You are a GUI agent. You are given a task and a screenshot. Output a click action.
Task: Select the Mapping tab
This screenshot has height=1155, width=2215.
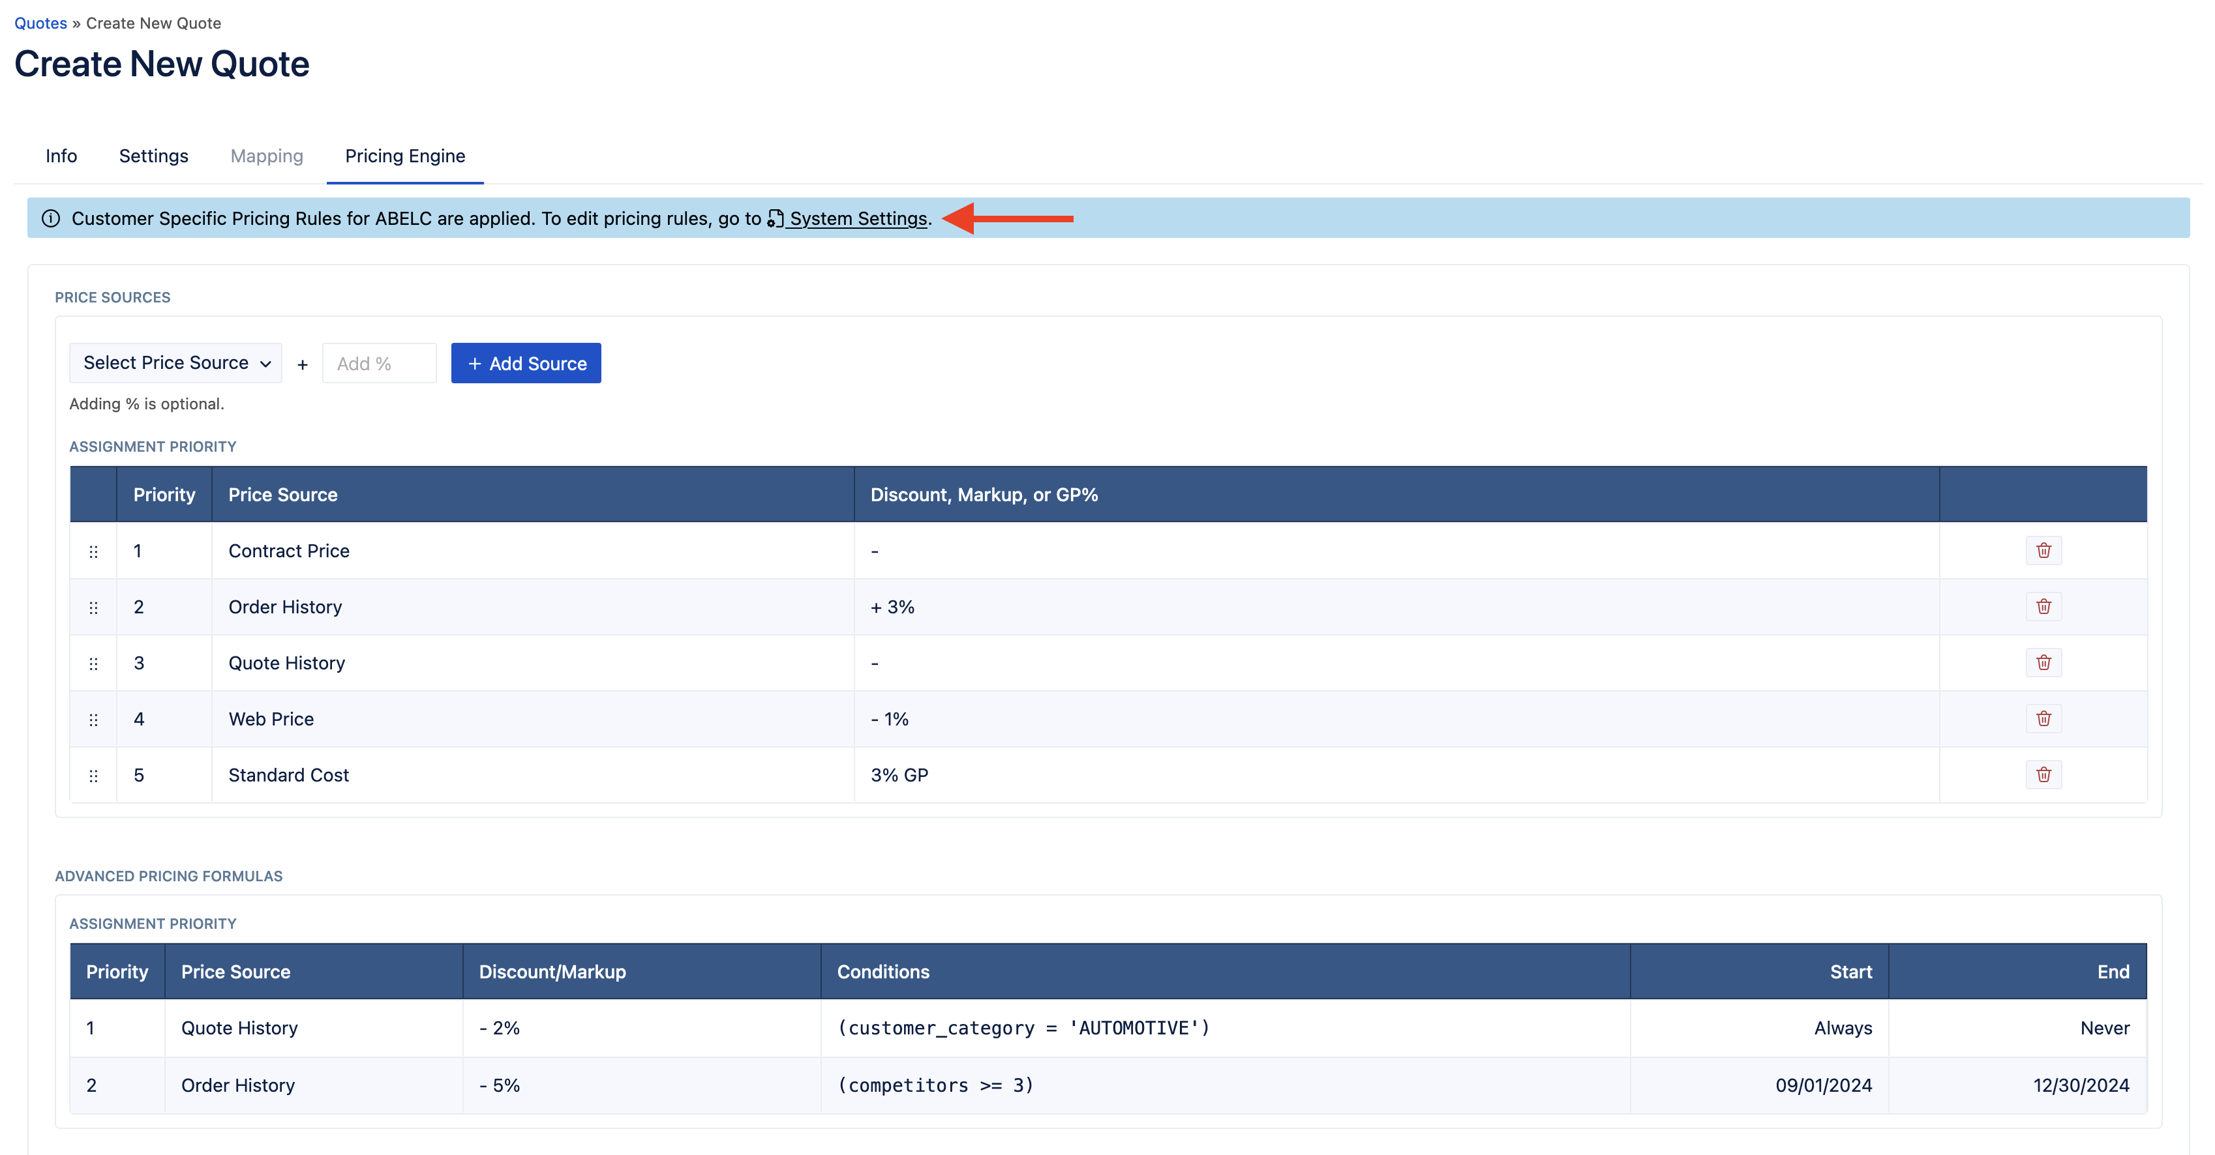(267, 156)
